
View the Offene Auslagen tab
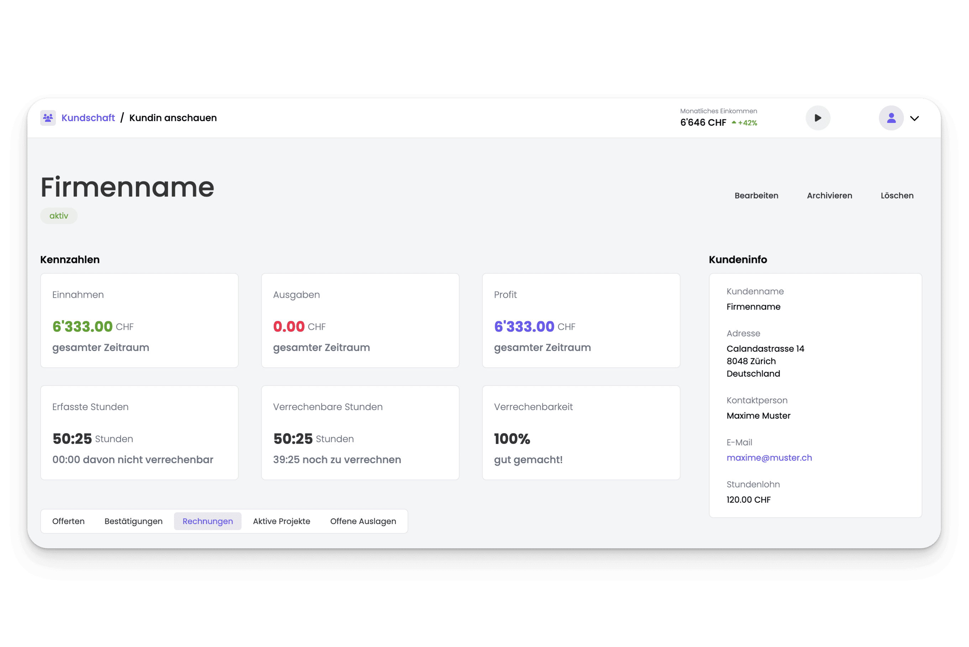pos(363,521)
